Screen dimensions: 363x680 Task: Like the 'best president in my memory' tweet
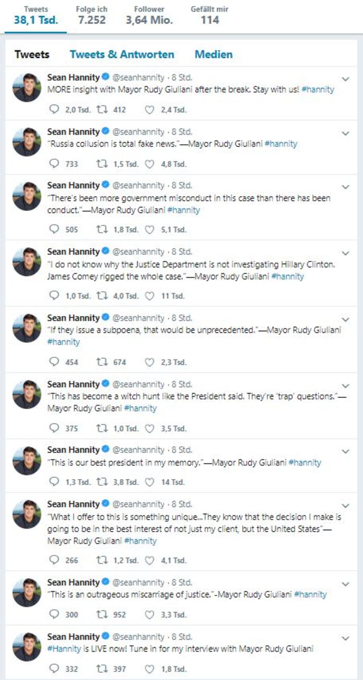(x=150, y=482)
